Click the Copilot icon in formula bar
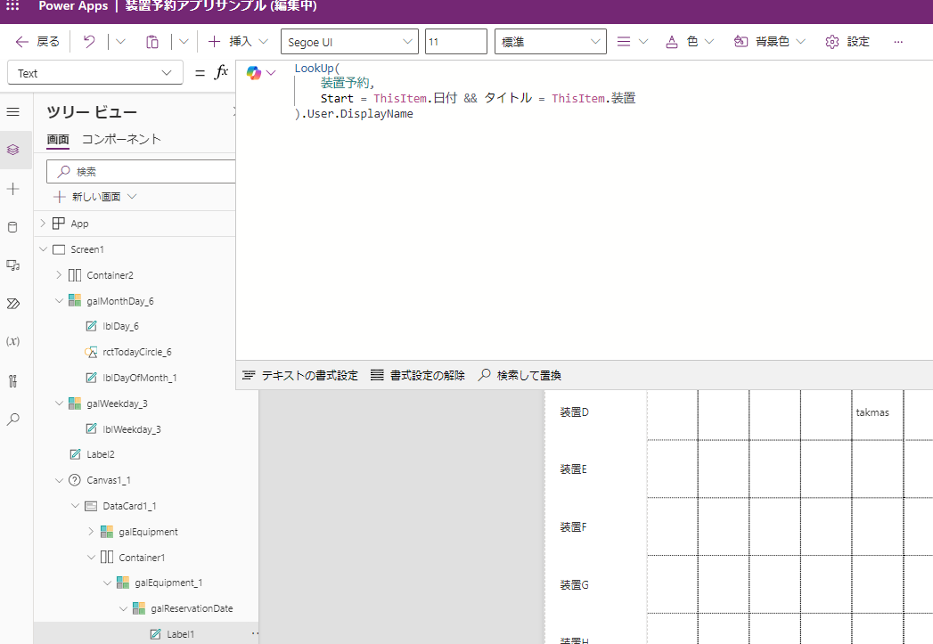The height and width of the screenshot is (644, 933). click(x=254, y=72)
